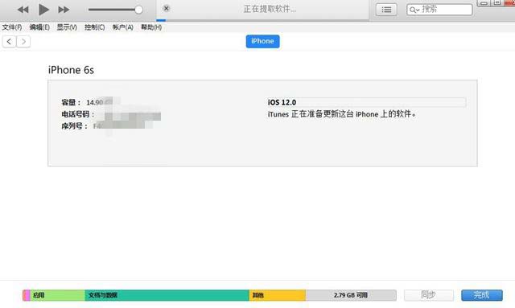Open the 控制(C) menu
515x308 pixels.
click(x=95, y=27)
